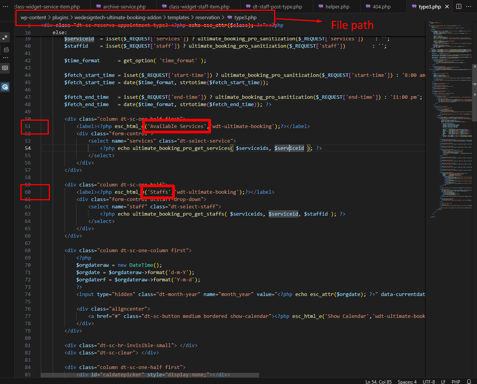Open the templates breadcrumb
The height and width of the screenshot is (384, 477).
(178, 17)
